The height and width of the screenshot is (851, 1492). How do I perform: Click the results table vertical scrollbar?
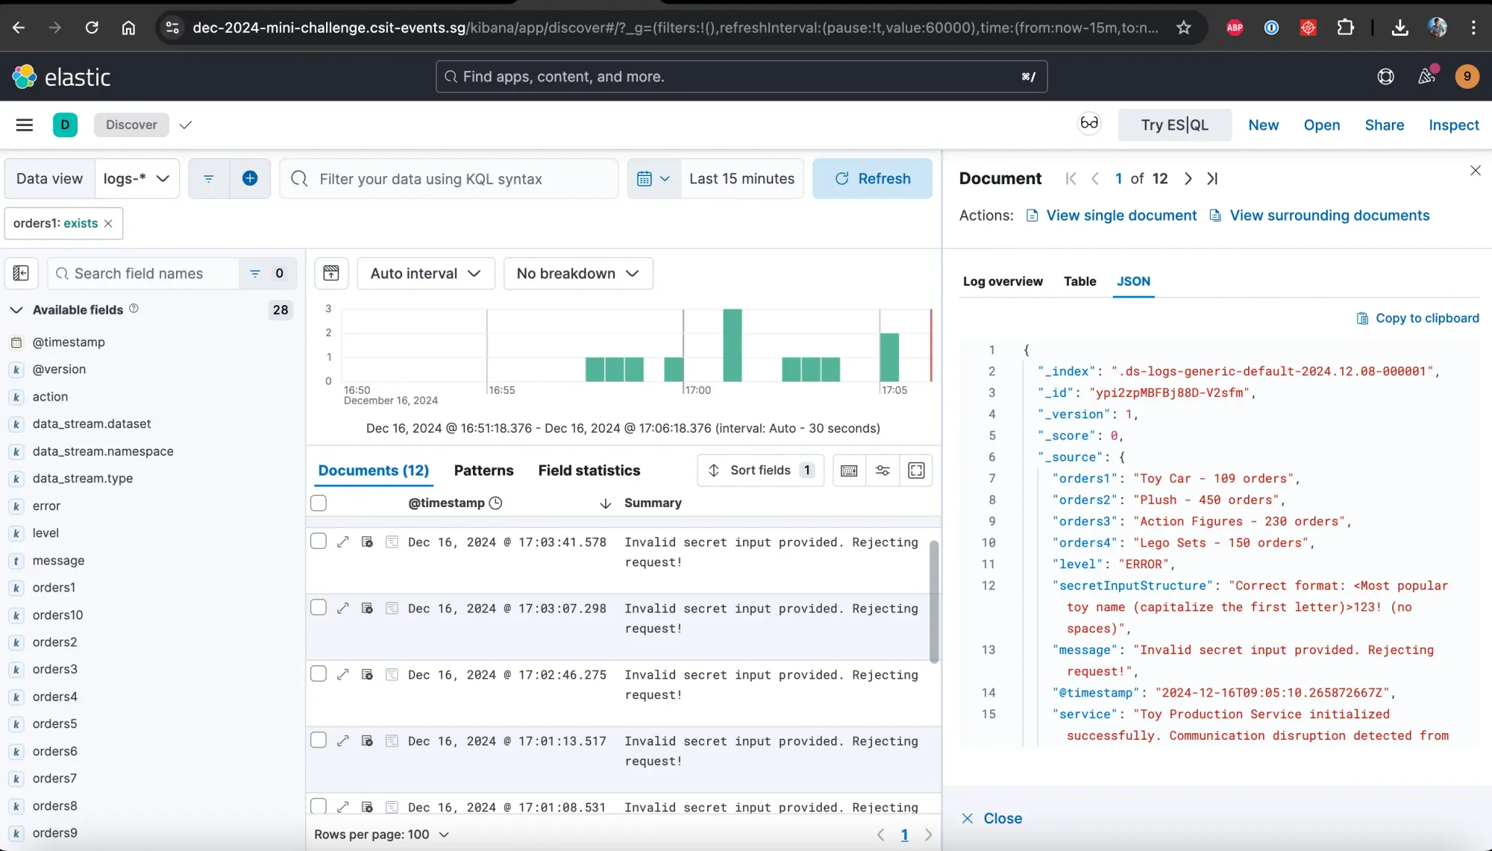tap(933, 601)
